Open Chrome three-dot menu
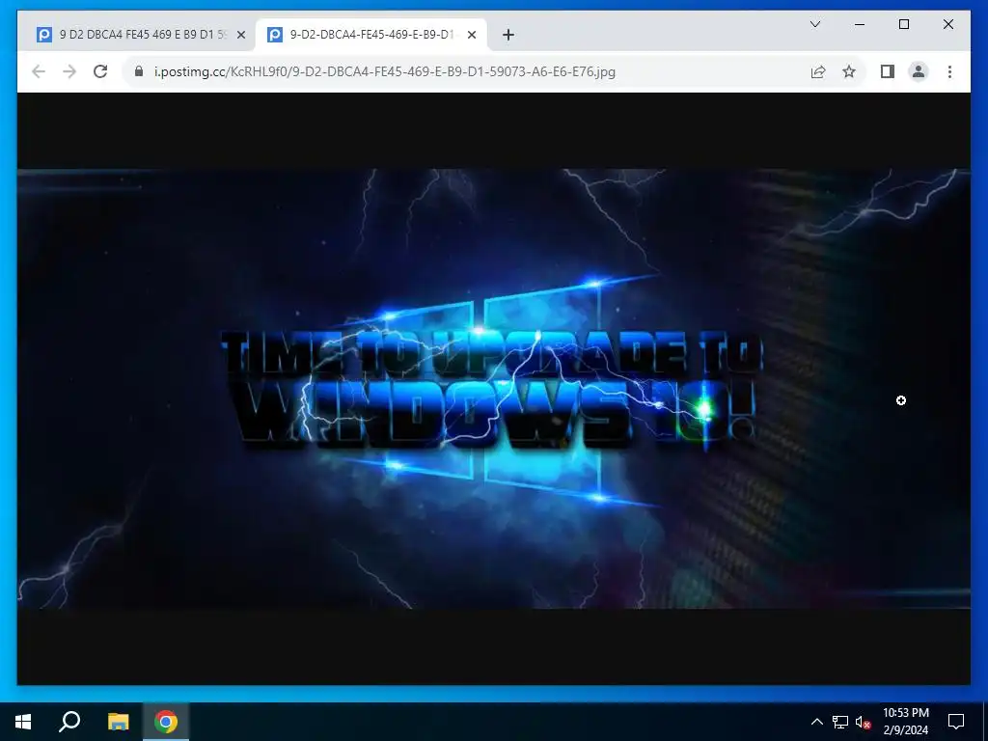Screen dimensions: 988x741 pyautogui.click(x=949, y=71)
